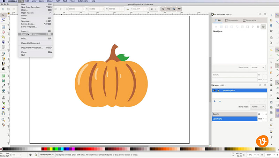Click the Export document icon in command bar

pos(271,43)
